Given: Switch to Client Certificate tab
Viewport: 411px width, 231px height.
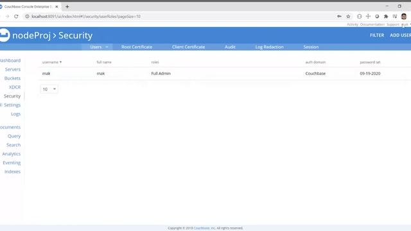Looking at the screenshot, I should 188,47.
